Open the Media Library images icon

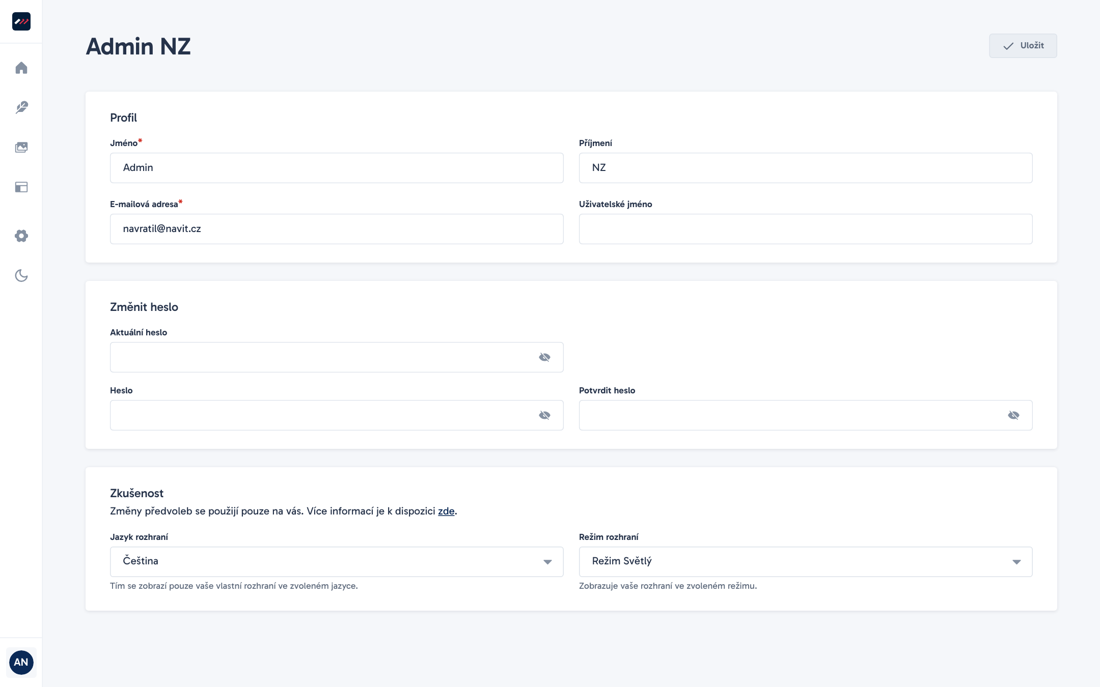pos(21,148)
